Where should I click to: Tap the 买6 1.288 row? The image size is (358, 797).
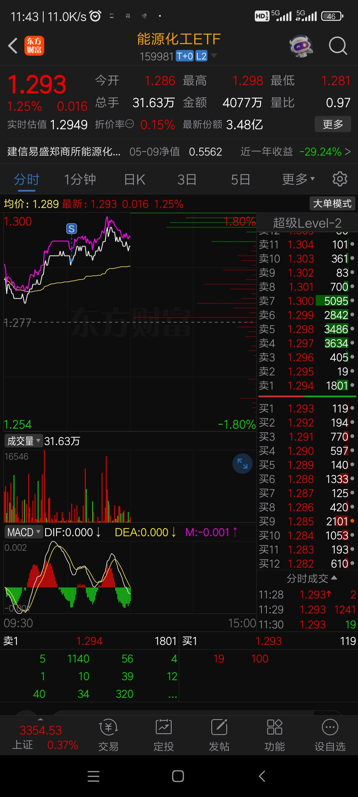click(307, 479)
